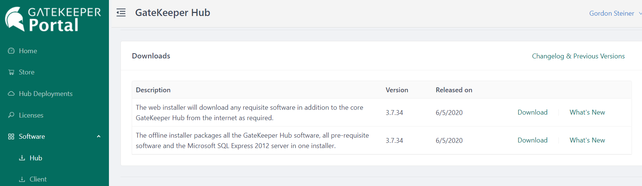View What's New for web installer
Image resolution: width=642 pixels, height=186 pixels.
point(587,112)
